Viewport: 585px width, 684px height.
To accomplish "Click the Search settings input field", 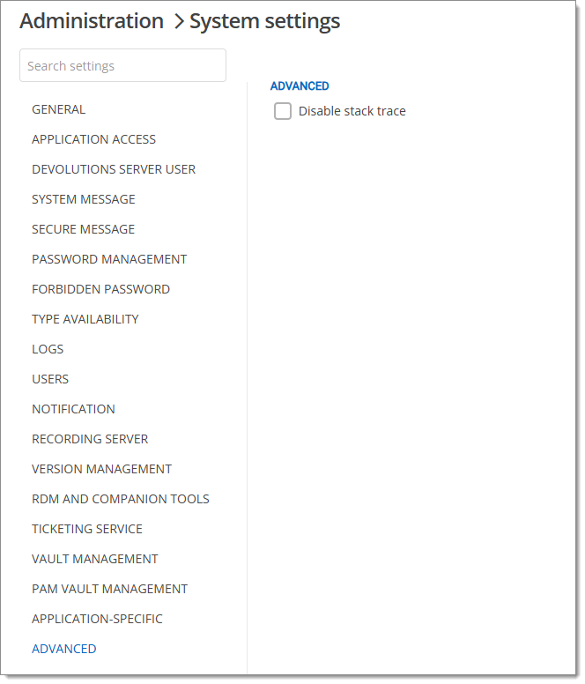I will [x=122, y=66].
